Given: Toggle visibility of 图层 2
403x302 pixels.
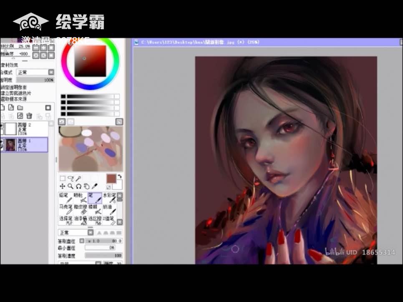Looking at the screenshot, I should click(2, 126).
